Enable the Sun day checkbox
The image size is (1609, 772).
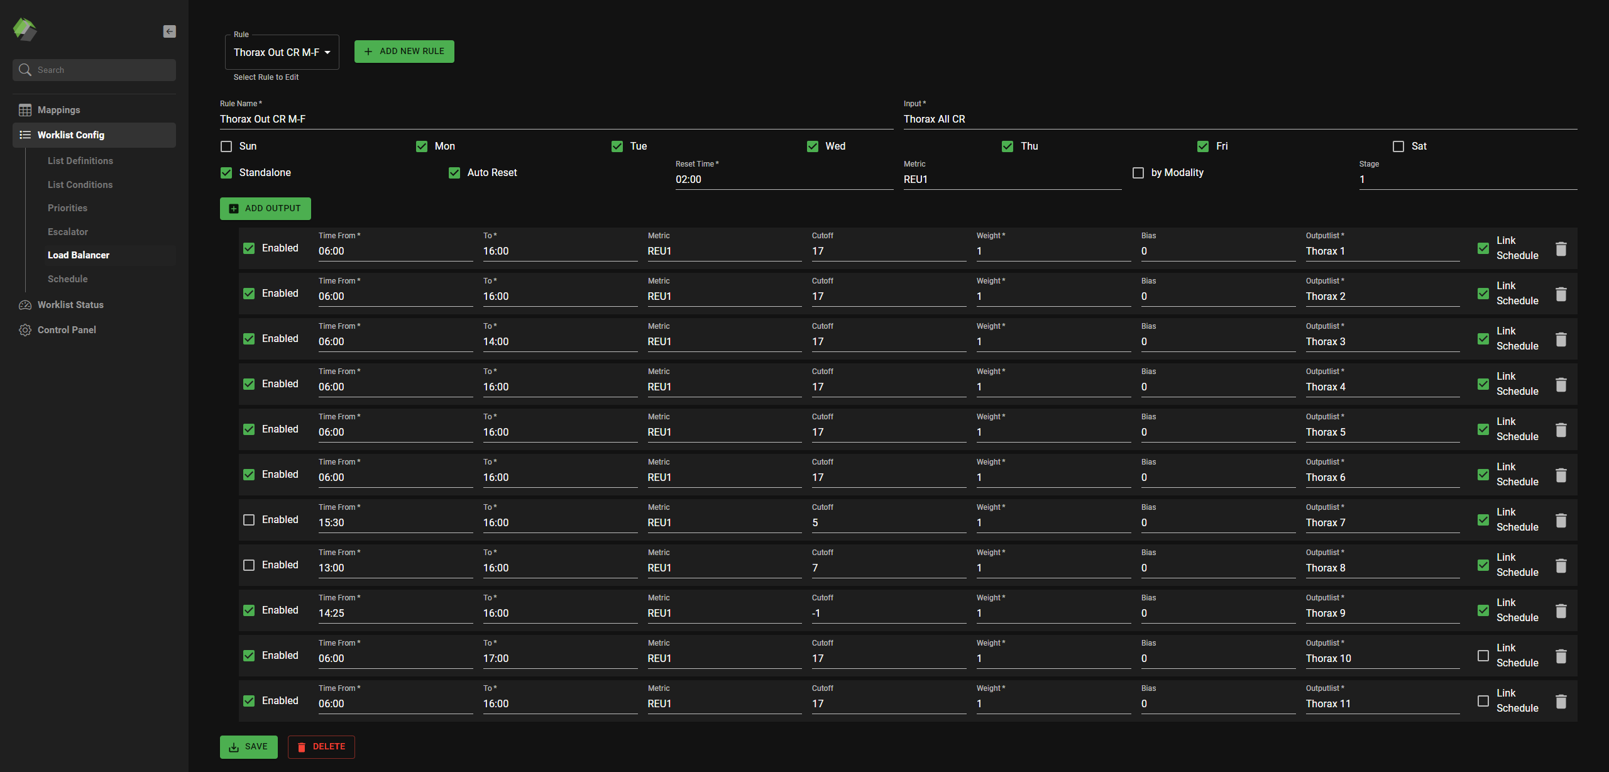pyautogui.click(x=226, y=146)
